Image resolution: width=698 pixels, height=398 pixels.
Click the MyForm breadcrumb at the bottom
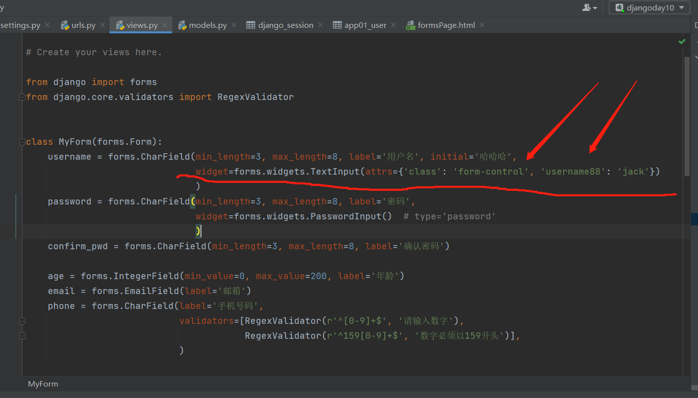pos(43,384)
